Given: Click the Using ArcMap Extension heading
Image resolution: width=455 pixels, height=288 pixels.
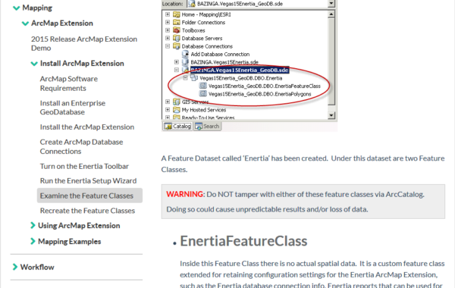Looking at the screenshot, I should [79, 225].
